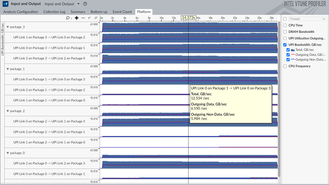Click the vertical scrollbar of timeline pane
Image resolution: width=329 pixels, height=185 pixels.
tap(279, 98)
